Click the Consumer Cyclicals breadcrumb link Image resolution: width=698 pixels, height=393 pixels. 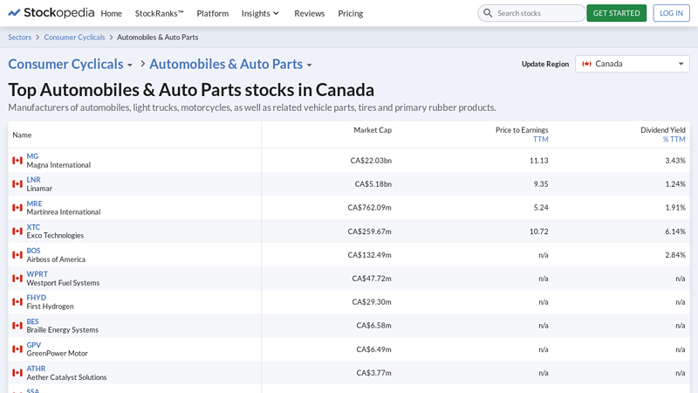[74, 37]
